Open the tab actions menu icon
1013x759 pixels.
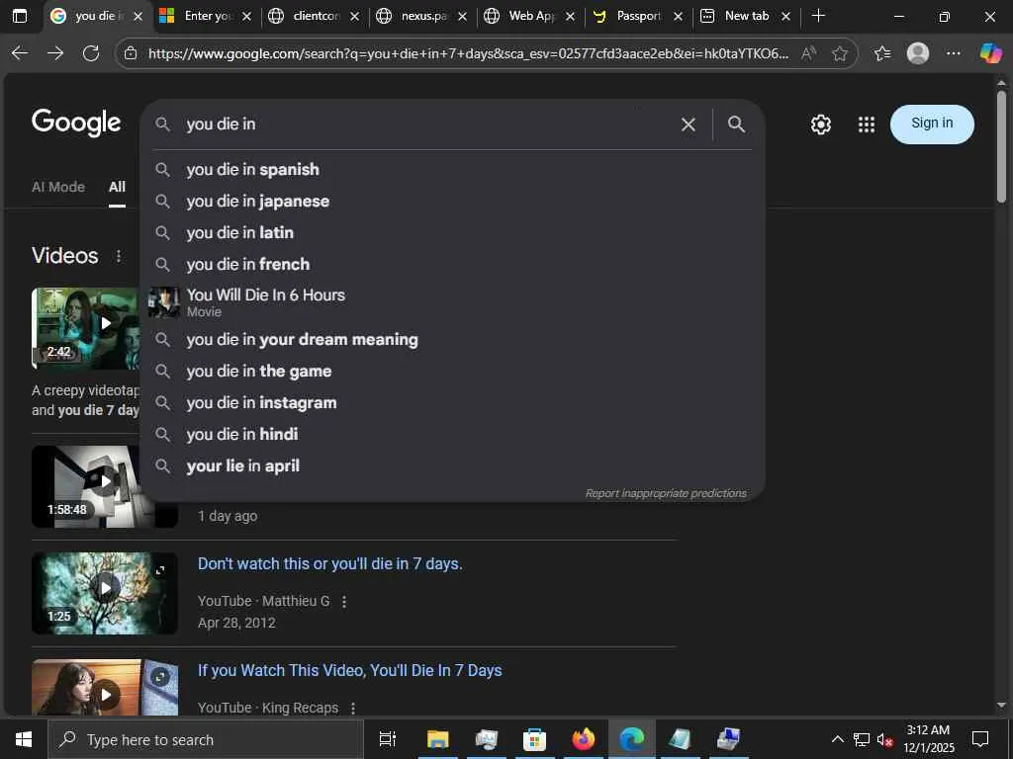tap(20, 16)
